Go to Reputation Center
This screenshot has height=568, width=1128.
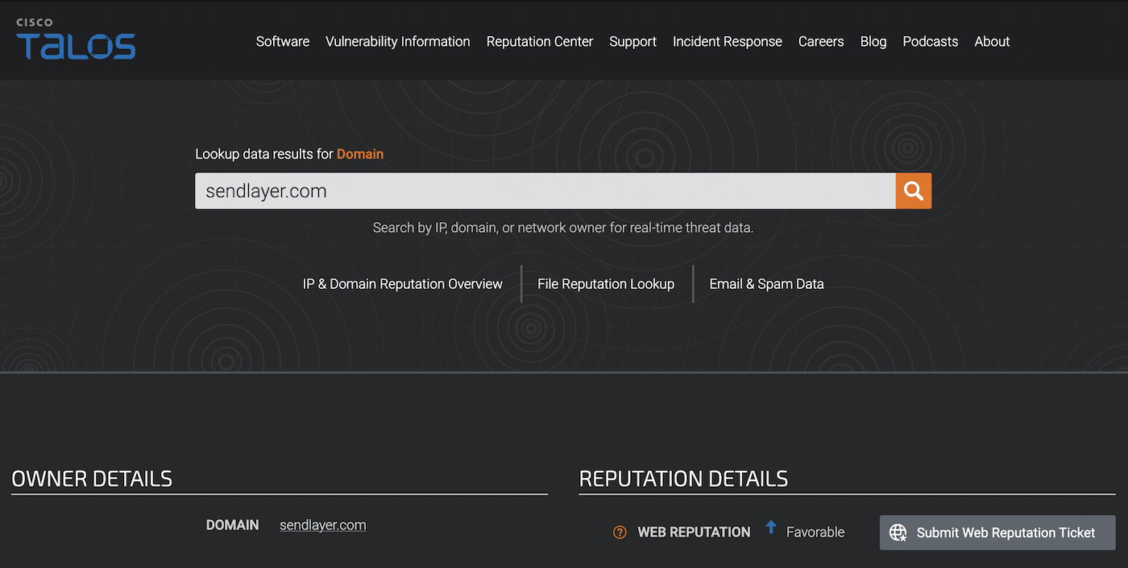(539, 42)
